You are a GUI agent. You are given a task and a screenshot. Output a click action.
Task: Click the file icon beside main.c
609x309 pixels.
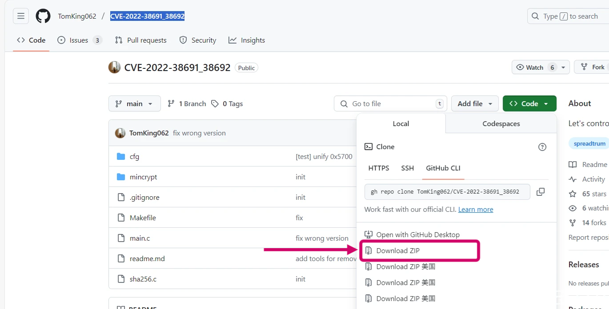[121, 238]
